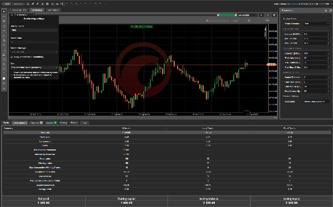Screen dimensions: 333x207
Task: Click the Parameters panel save icon
Action: (x=326, y=10)
